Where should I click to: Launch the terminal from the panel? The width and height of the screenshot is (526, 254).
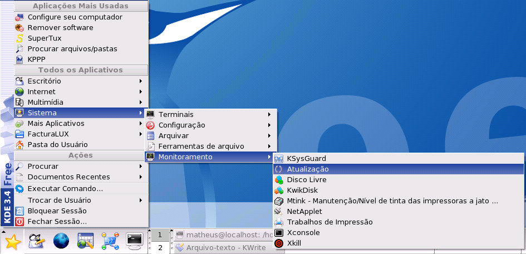click(135, 241)
